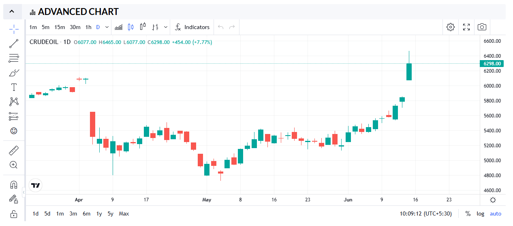Set date range to 5y
Viewport: 513px width, 226px height.
[110, 213]
